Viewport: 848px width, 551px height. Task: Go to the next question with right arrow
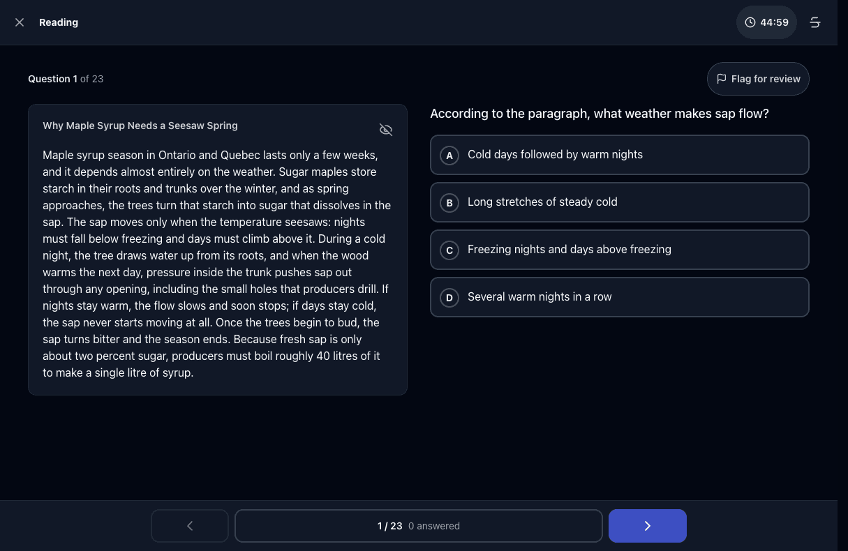pyautogui.click(x=648, y=526)
